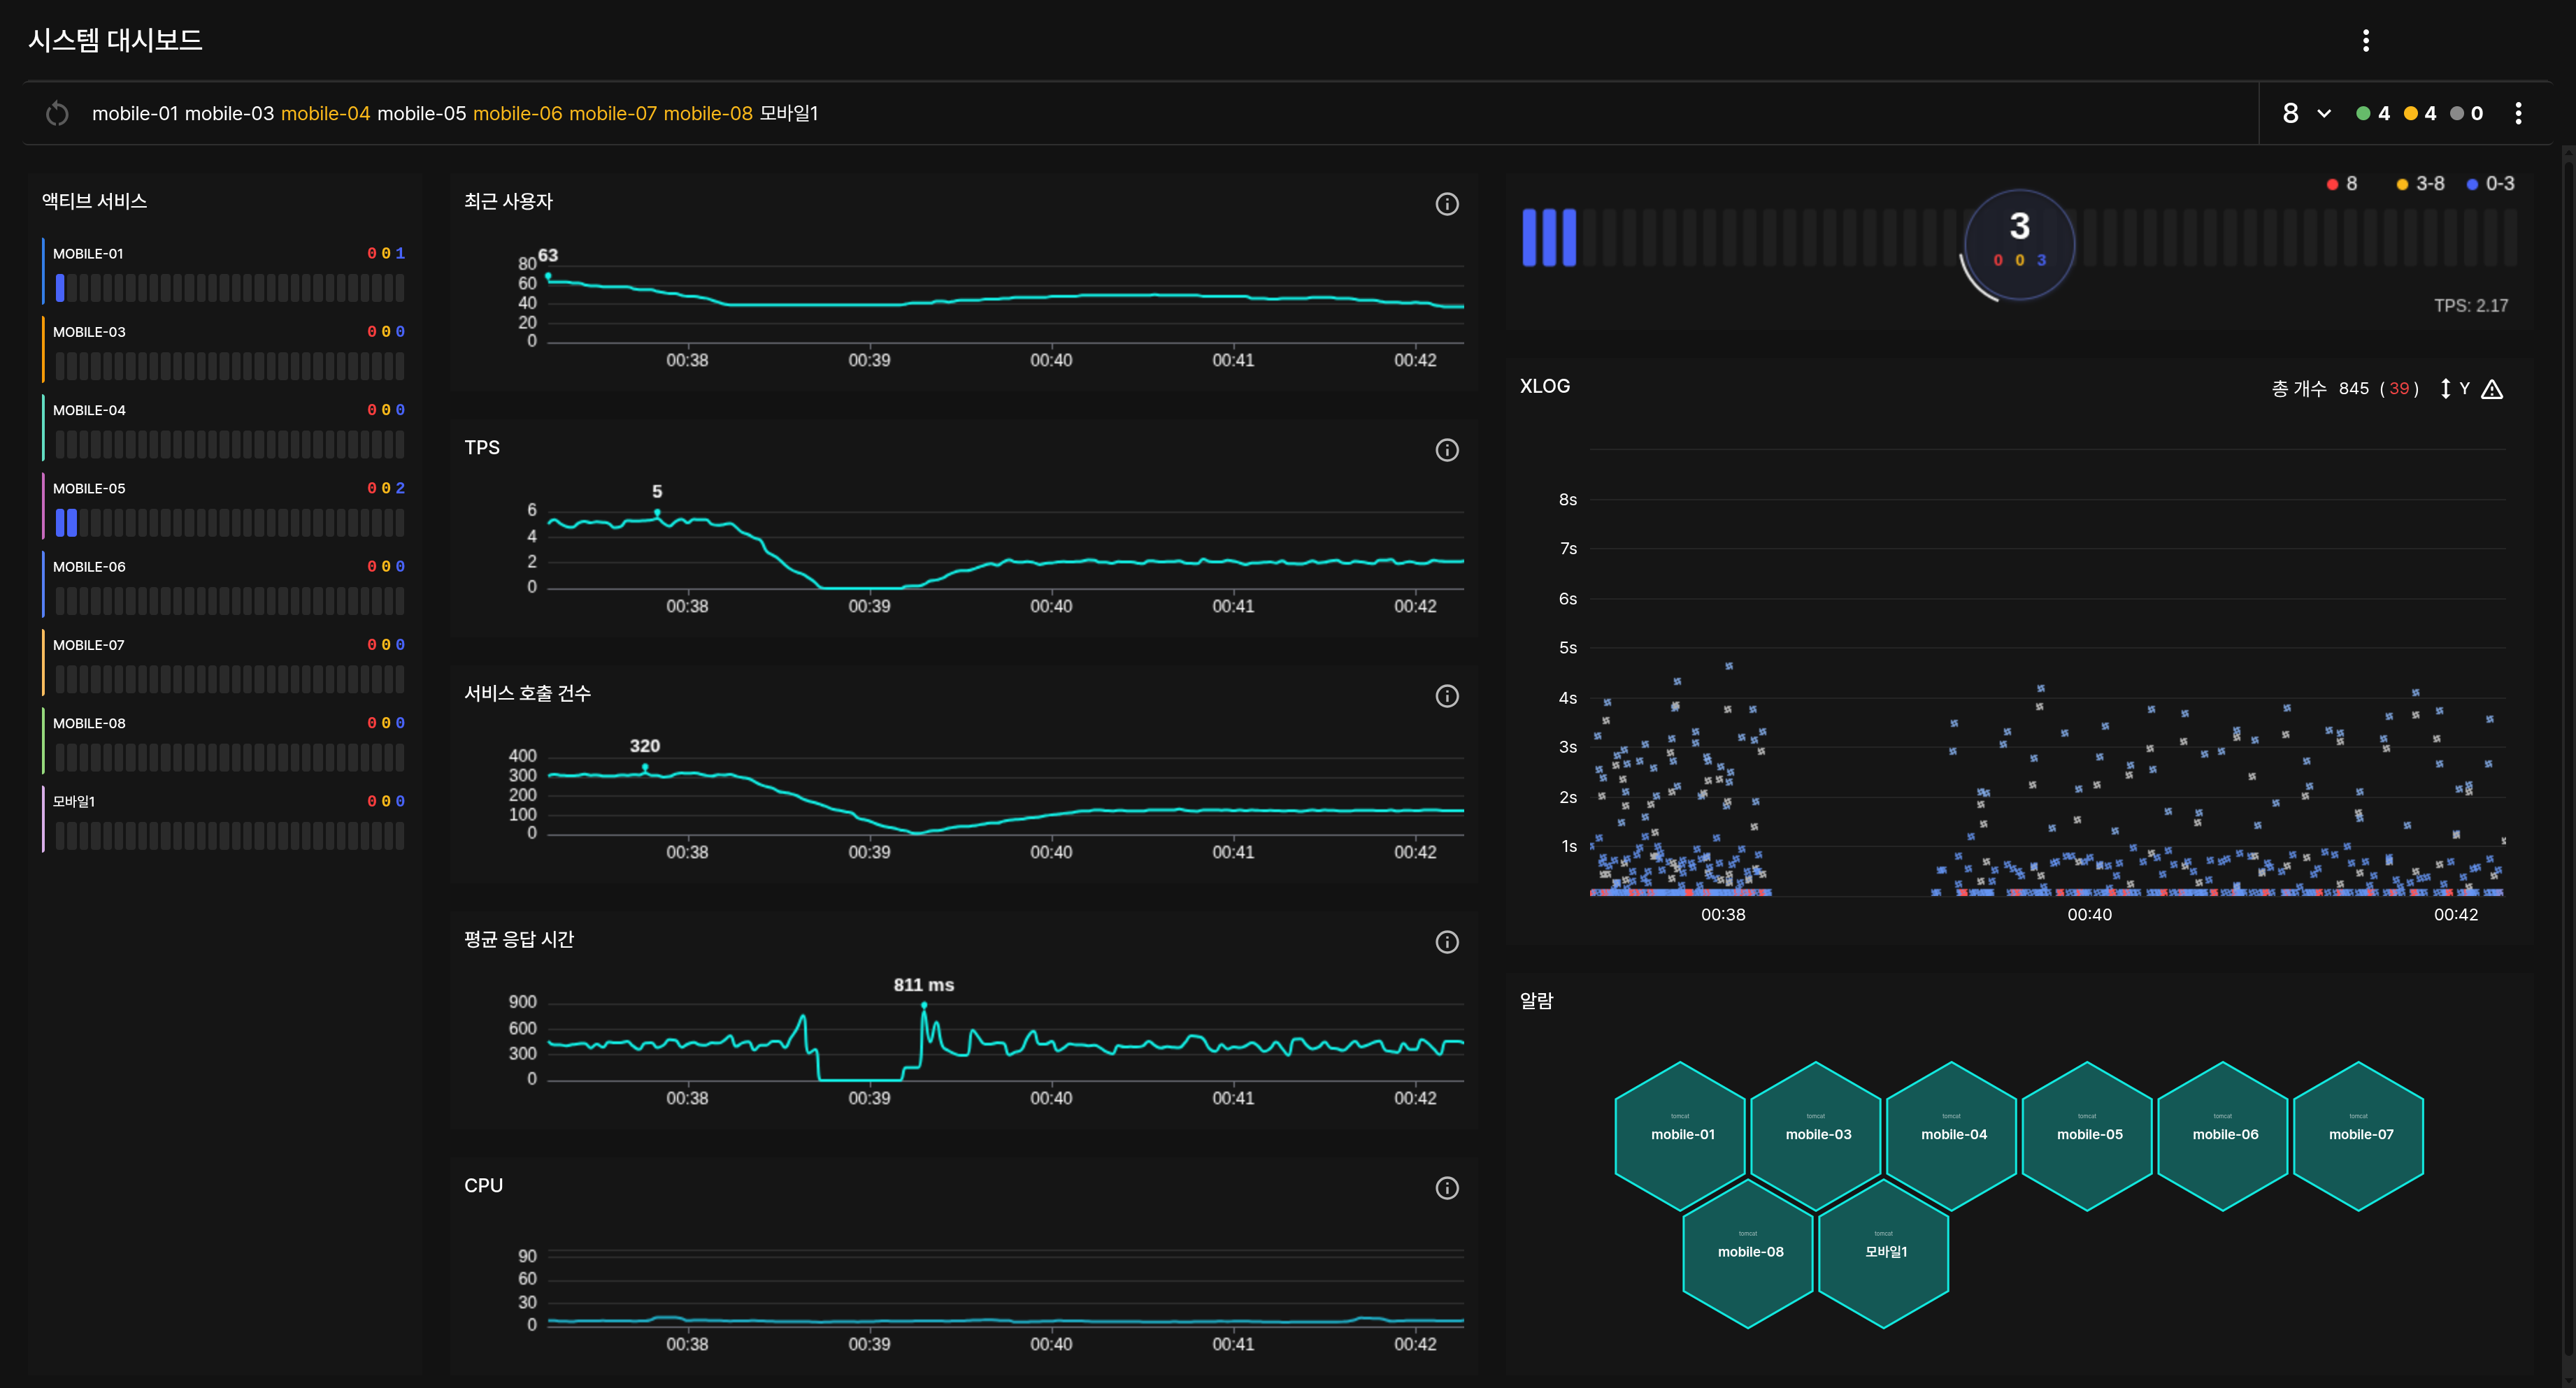Image resolution: width=2576 pixels, height=1388 pixels.
Task: Open info icon for 평균 응답 시간 chart
Action: (1446, 942)
